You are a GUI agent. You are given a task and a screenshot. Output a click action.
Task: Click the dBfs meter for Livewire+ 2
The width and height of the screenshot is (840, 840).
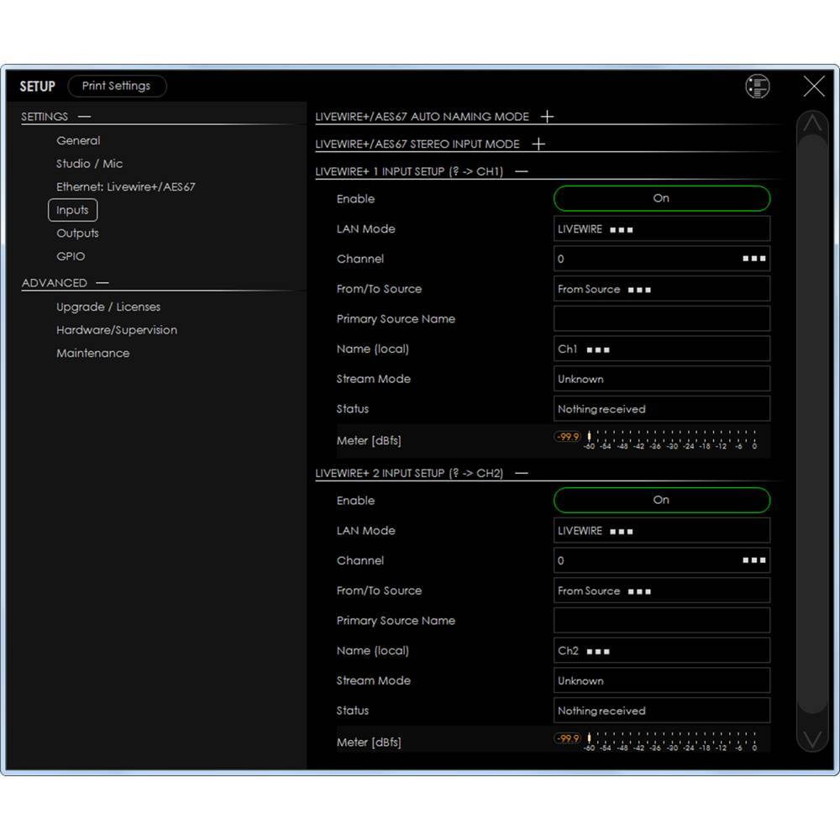tap(670, 742)
